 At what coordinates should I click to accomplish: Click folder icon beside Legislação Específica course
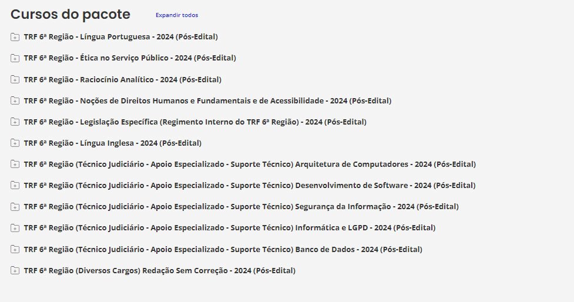15,122
